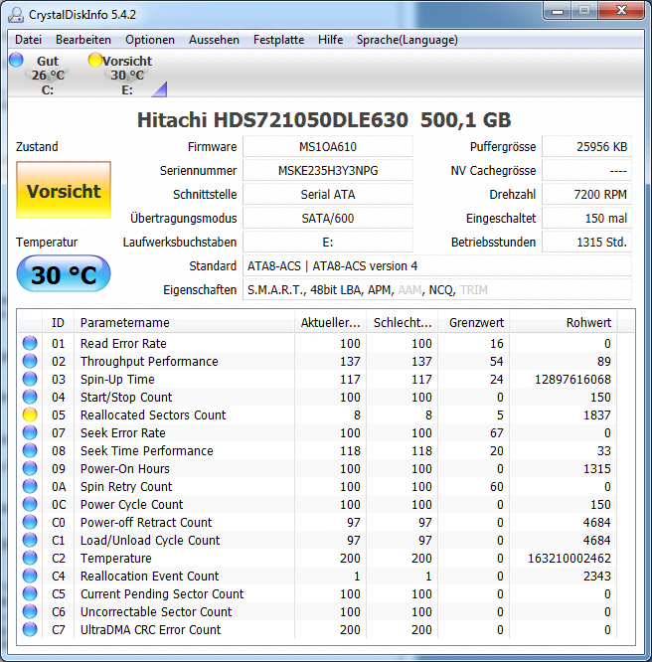652x662 pixels.
Task: Select the Vorsicht 30 °C E: drive
Action: point(126,75)
